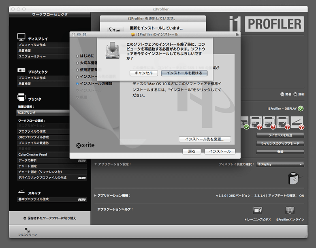Select プロファイルの作成 in printer workflows

43,131
